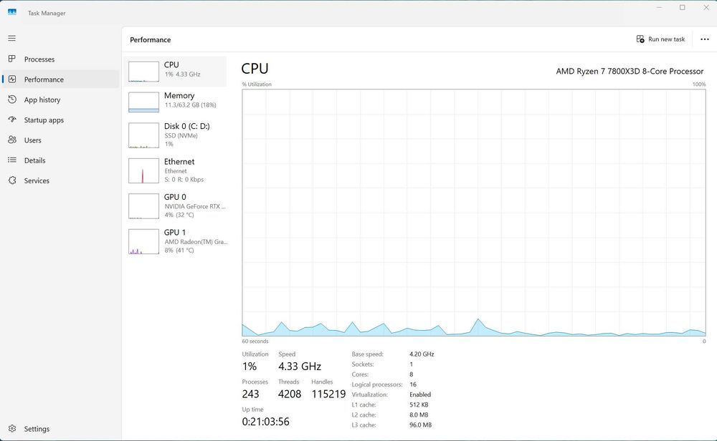Select the CPU performance item
717x441 pixels.
(175, 71)
